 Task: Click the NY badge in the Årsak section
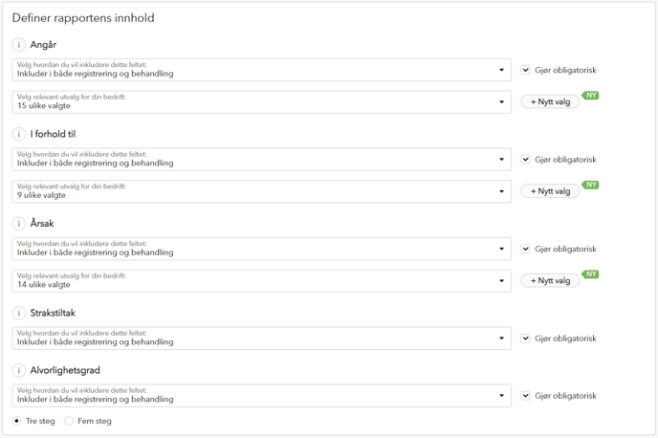[x=591, y=274]
